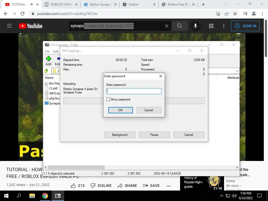Open Chrome share page icon
This screenshot has width=268, height=201.
tap(227, 14)
